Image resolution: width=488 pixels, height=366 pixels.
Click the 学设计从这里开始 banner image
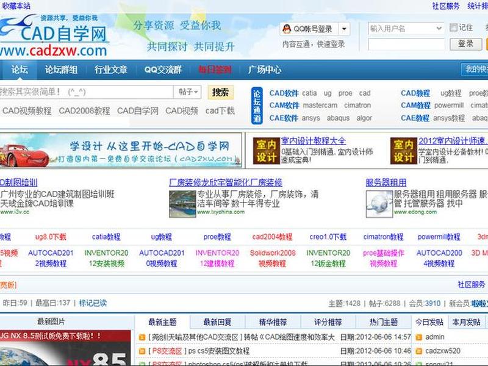(121, 151)
